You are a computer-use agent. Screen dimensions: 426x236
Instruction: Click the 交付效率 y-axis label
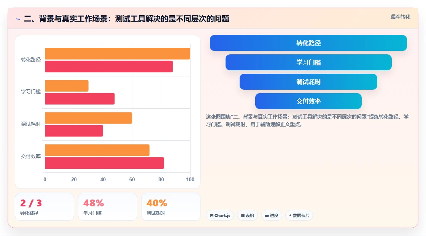click(x=31, y=157)
